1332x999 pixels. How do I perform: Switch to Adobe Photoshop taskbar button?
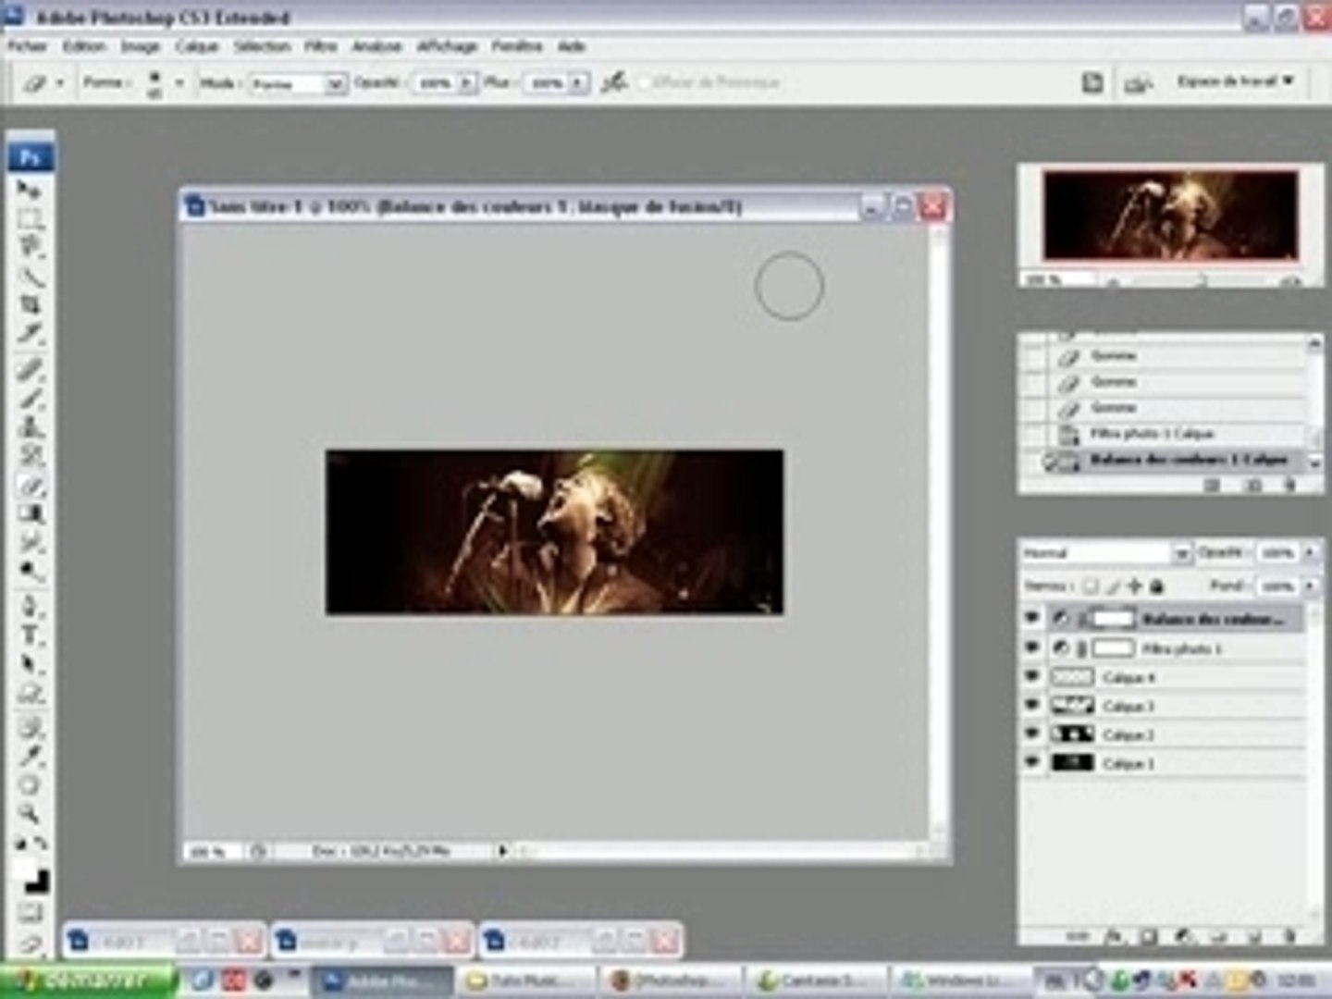tap(381, 980)
